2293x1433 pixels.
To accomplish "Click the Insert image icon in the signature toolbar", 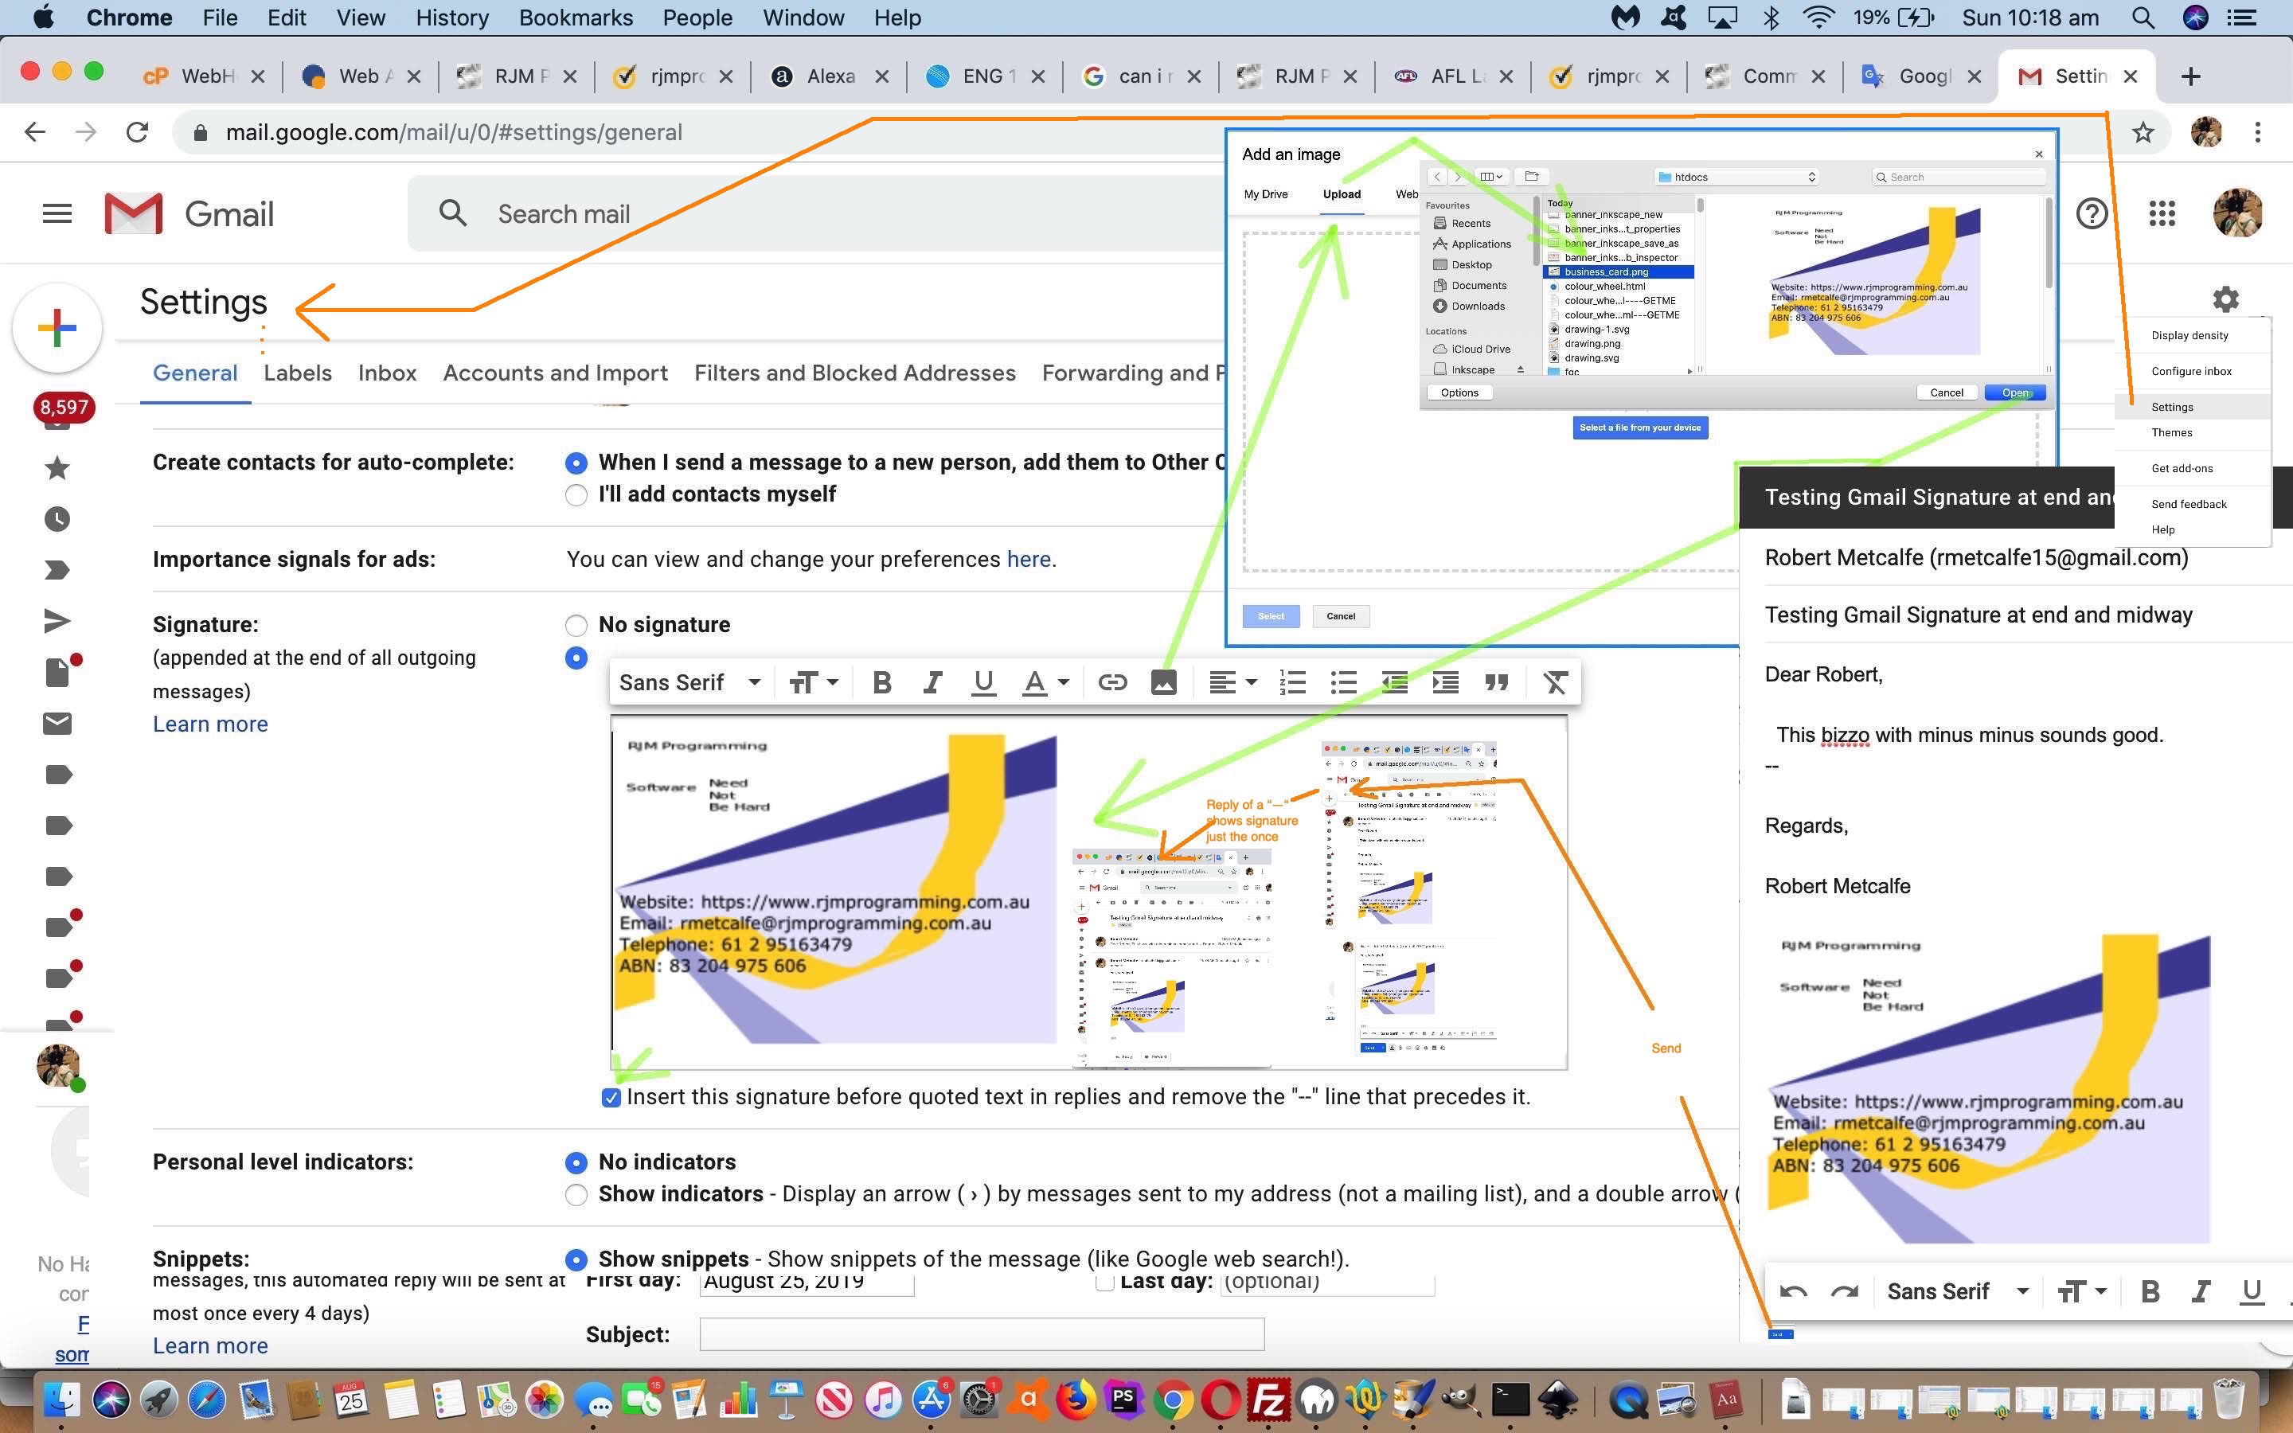I will [x=1163, y=682].
